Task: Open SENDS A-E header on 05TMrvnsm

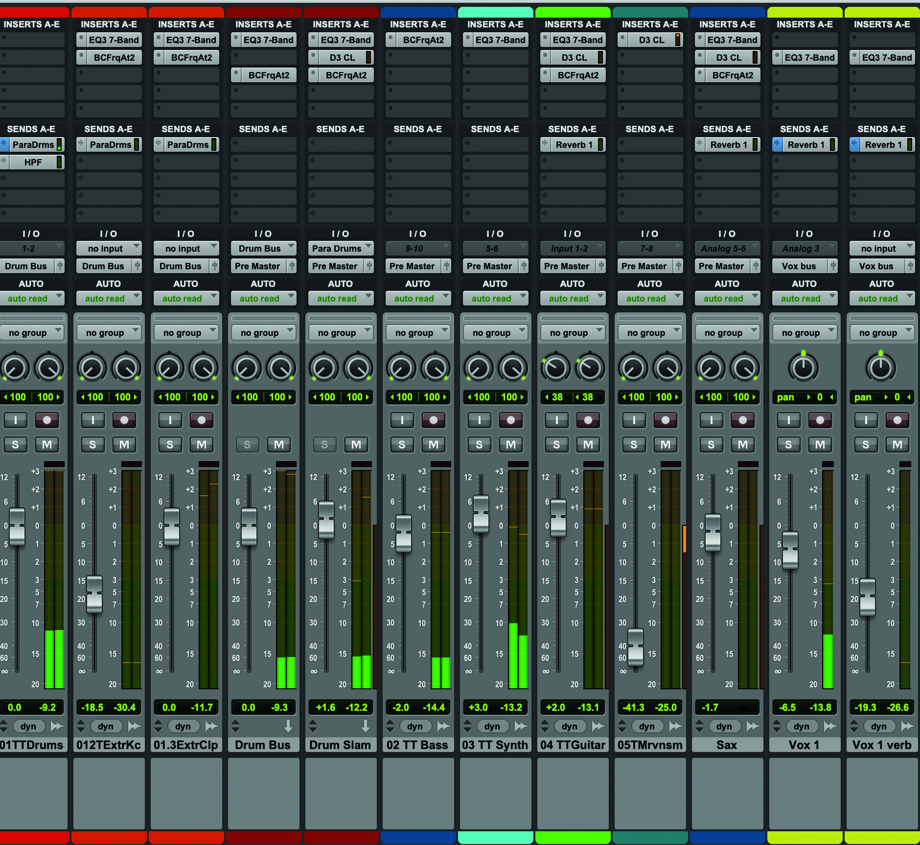Action: [650, 129]
